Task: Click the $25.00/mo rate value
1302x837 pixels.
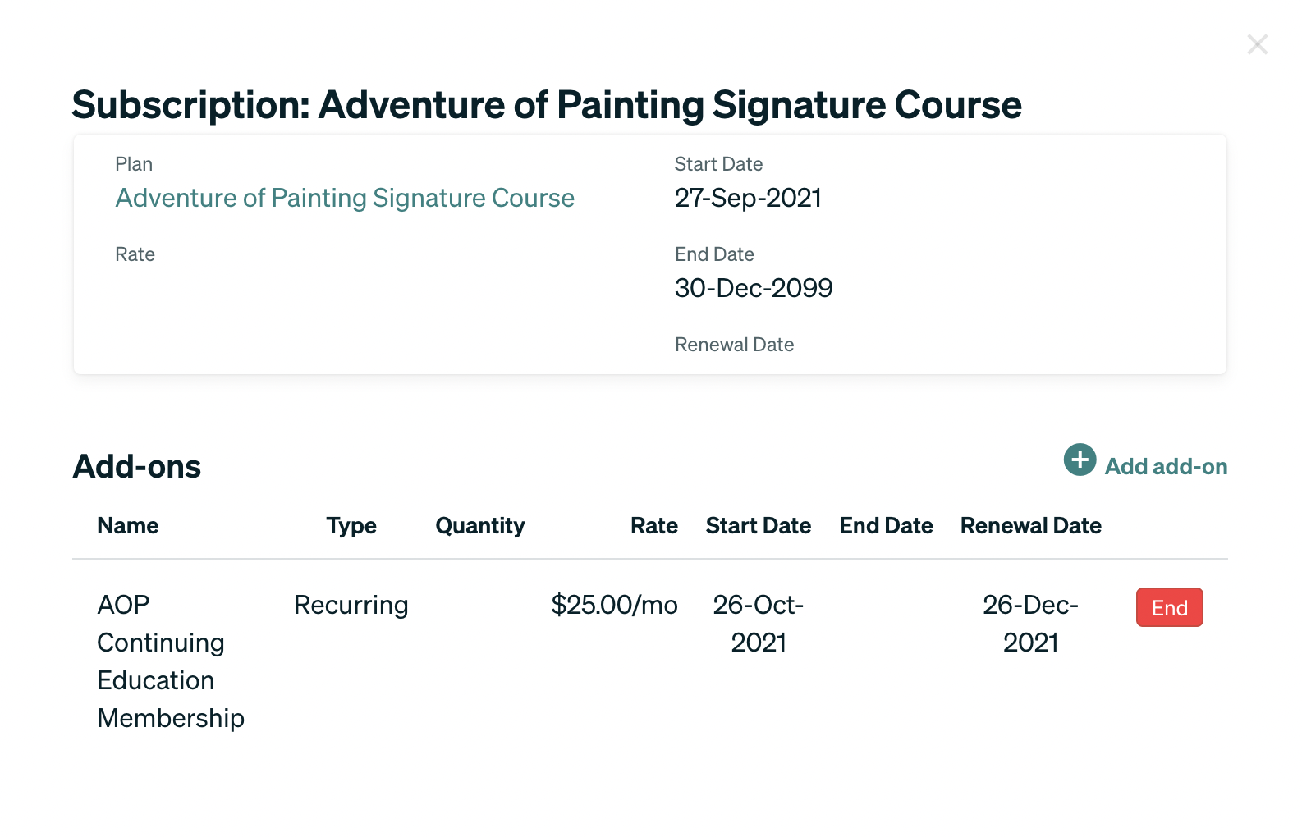Action: [614, 606]
